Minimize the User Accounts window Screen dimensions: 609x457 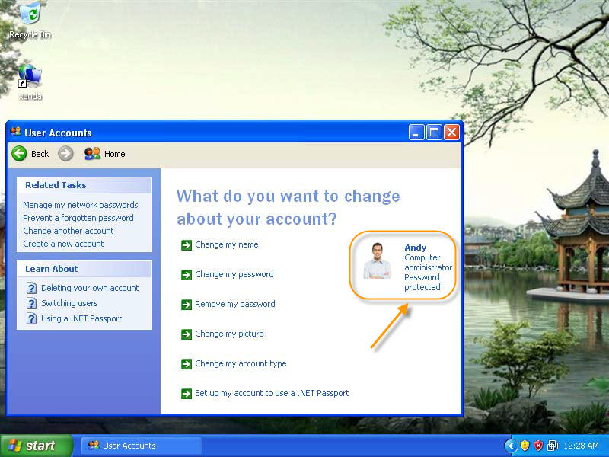tap(416, 133)
